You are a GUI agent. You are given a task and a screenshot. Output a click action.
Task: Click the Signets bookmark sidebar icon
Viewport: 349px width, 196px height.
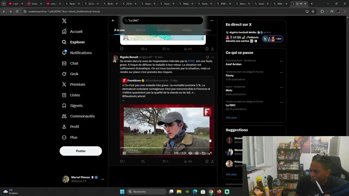pos(64,106)
